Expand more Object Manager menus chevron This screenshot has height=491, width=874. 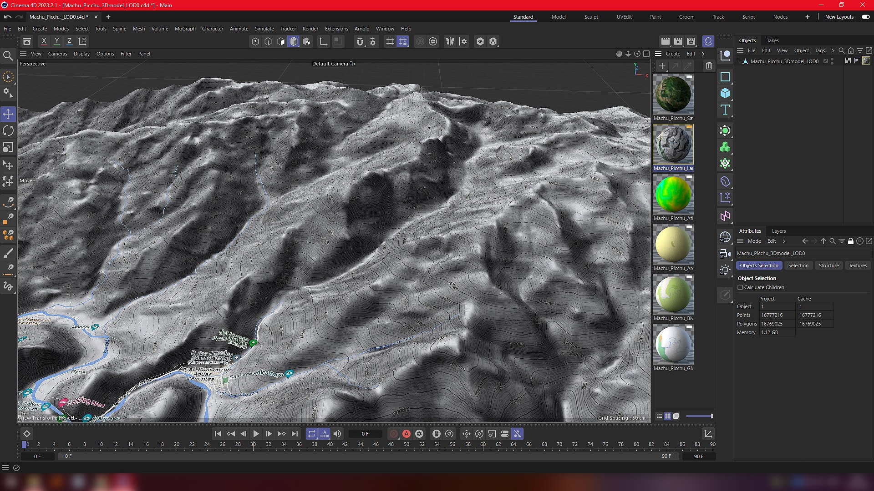tap(833, 50)
